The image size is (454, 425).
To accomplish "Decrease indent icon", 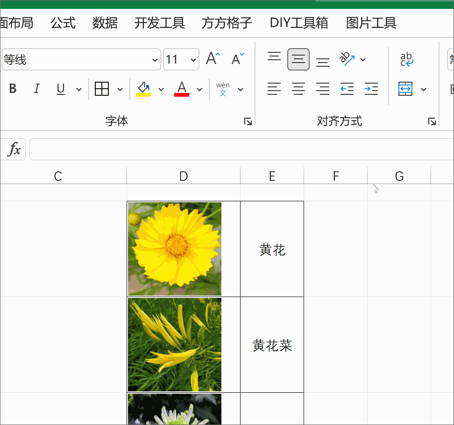I will [347, 89].
